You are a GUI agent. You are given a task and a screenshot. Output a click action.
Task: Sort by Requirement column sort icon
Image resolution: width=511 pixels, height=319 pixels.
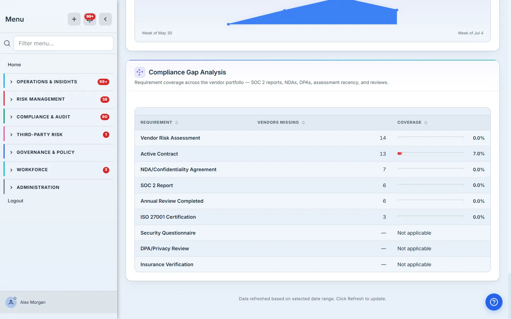point(177,123)
